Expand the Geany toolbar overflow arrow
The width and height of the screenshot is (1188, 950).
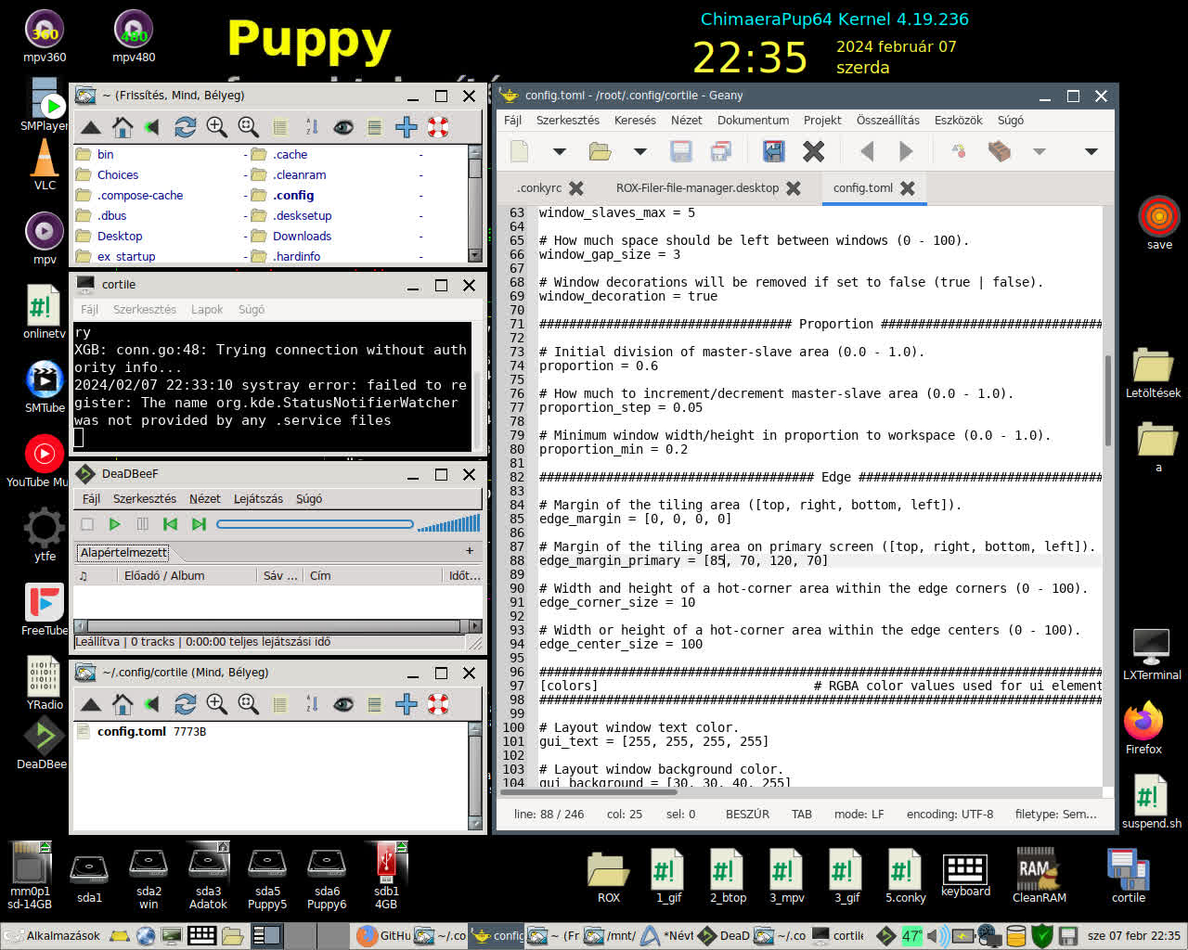(x=1091, y=151)
